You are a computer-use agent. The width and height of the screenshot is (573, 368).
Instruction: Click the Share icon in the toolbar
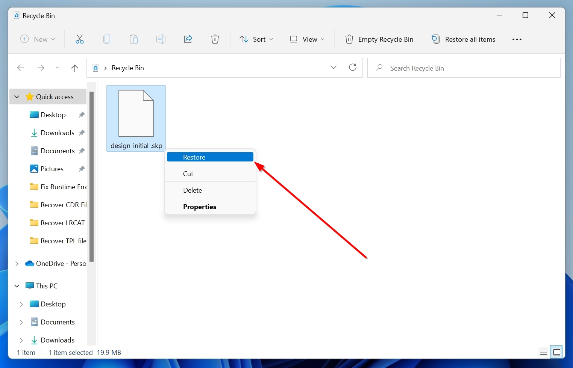click(x=188, y=39)
